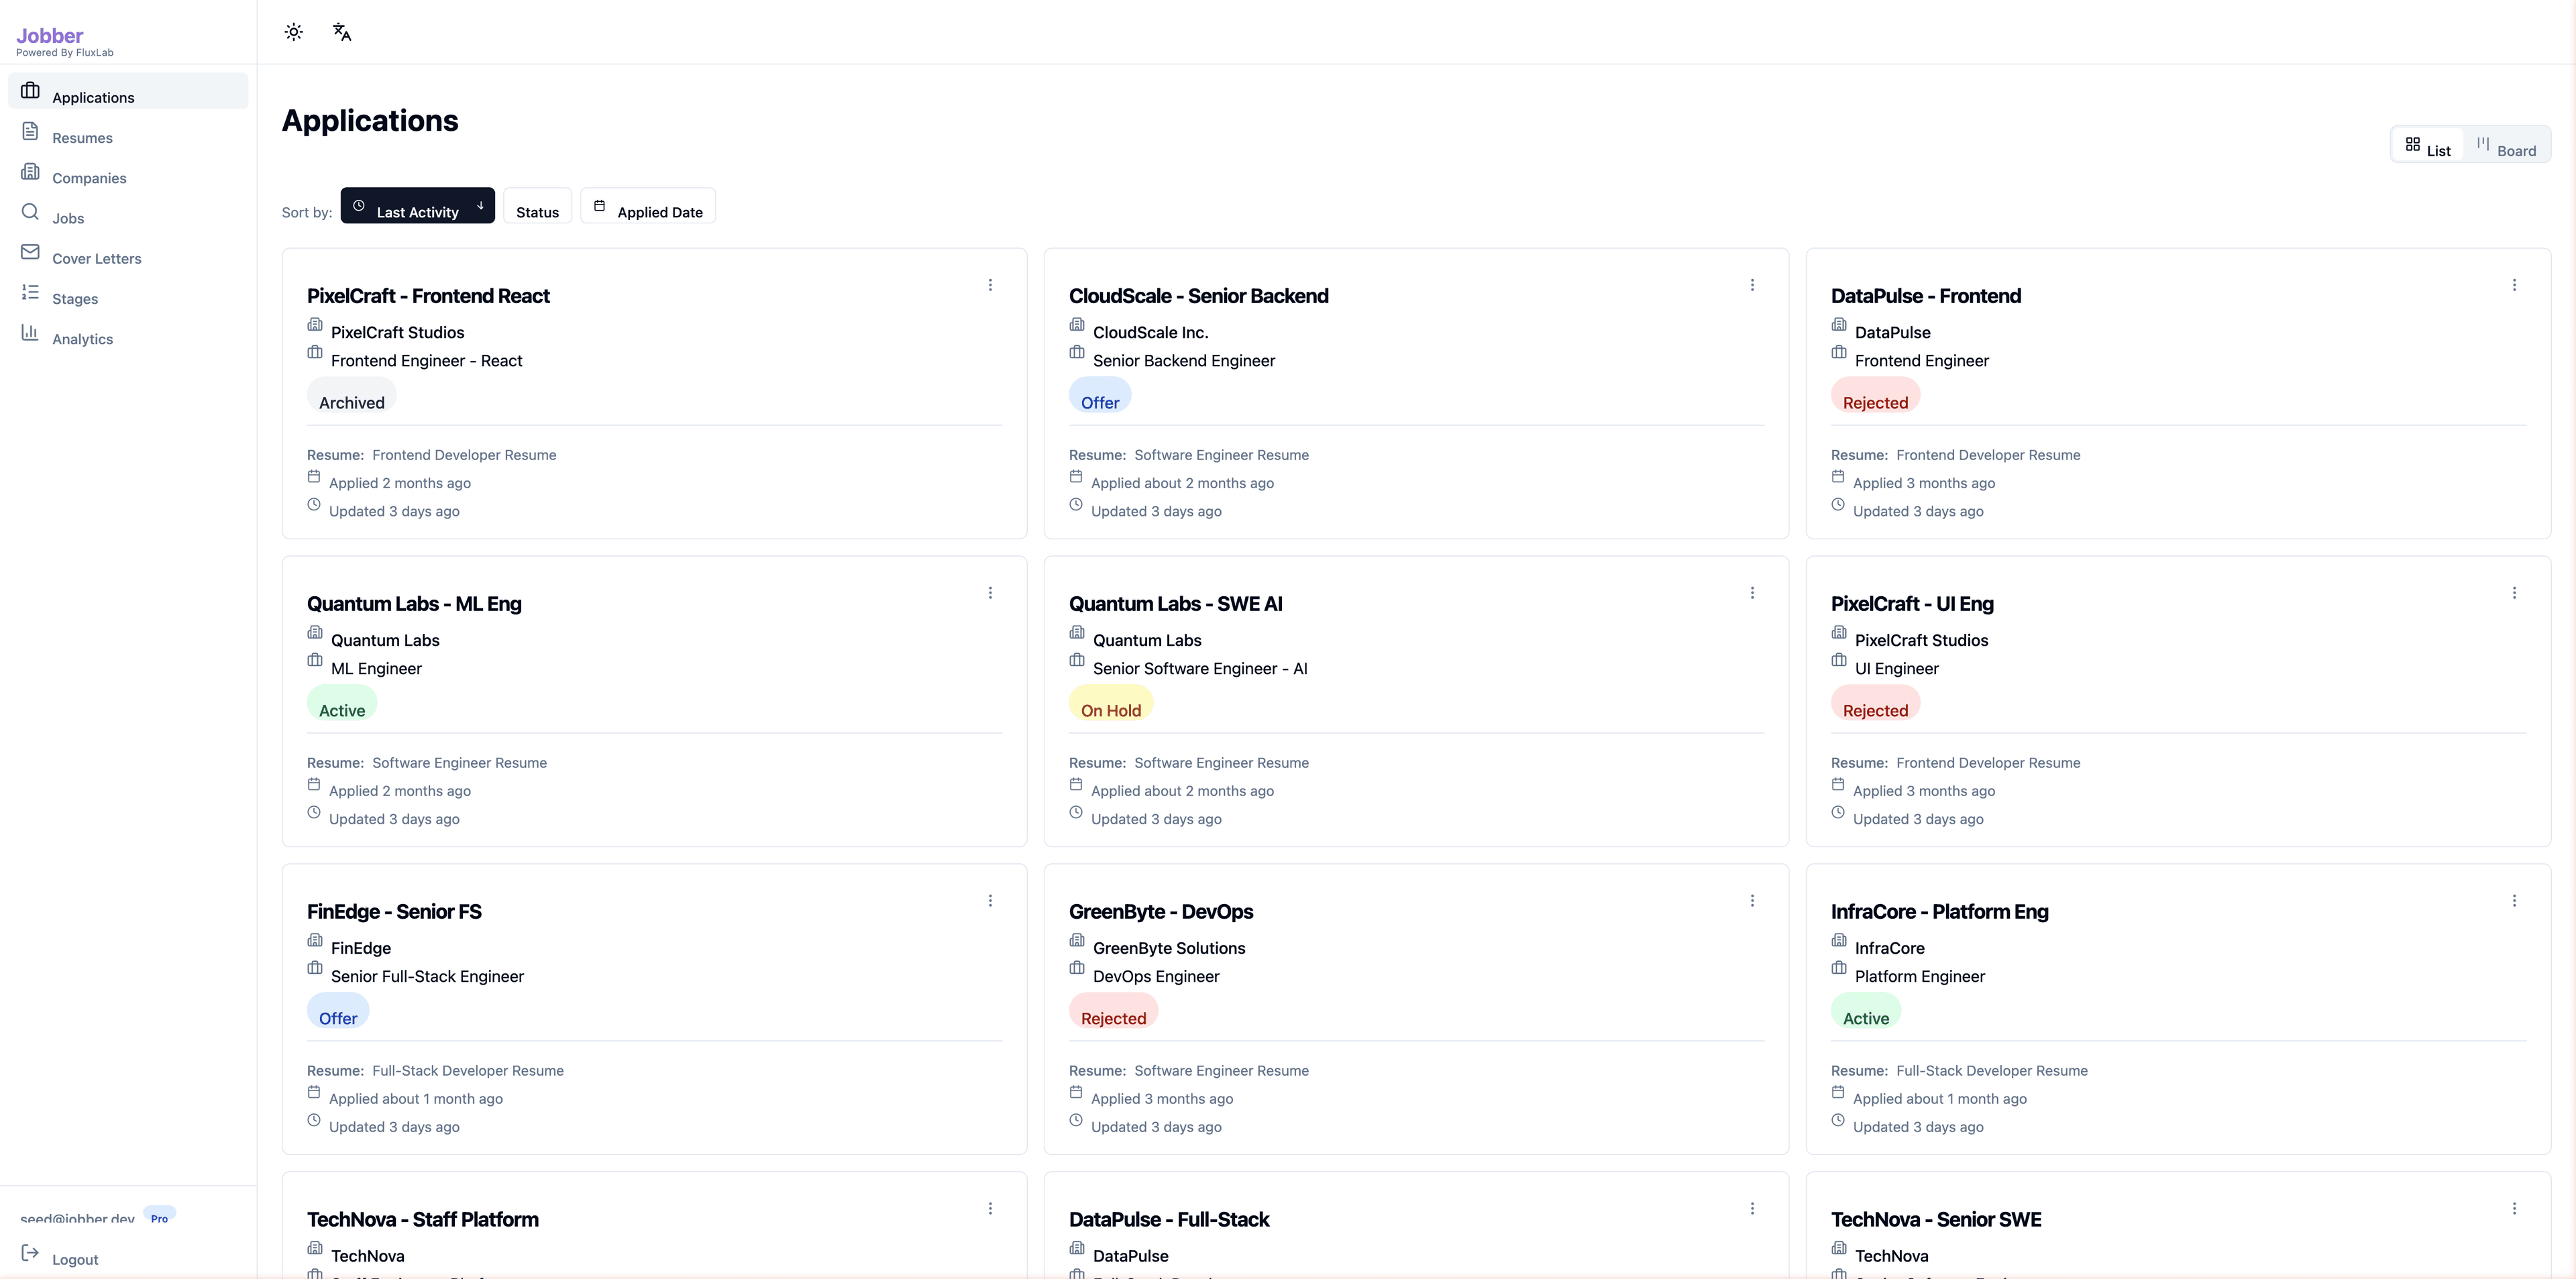Image resolution: width=2576 pixels, height=1279 pixels.
Task: Open the language translation icon
Action: click(x=341, y=31)
